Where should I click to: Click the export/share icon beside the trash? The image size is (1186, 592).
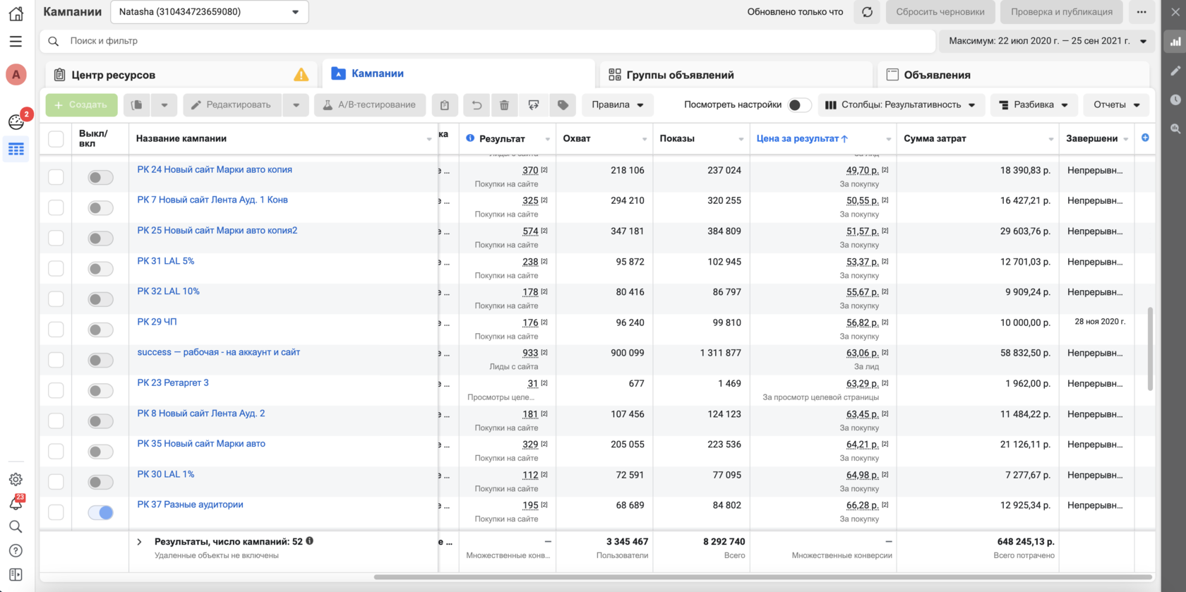[x=534, y=105]
